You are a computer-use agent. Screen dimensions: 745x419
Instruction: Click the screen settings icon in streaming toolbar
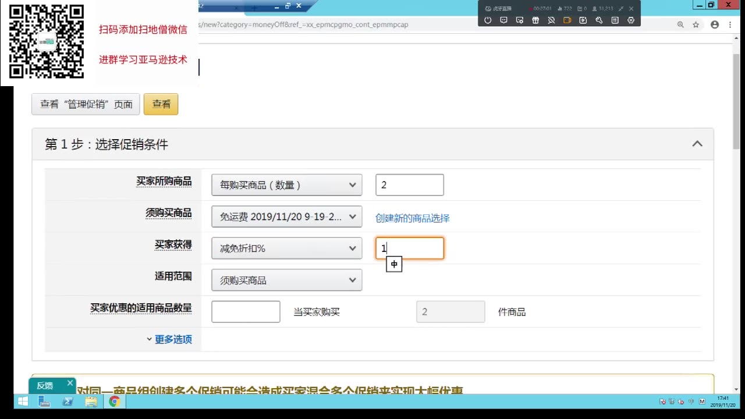520,20
